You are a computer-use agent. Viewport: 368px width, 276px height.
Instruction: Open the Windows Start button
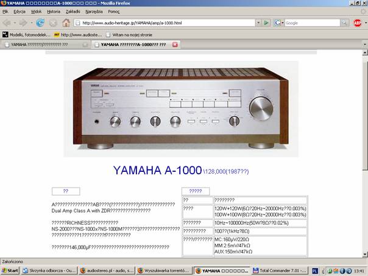(x=10, y=271)
